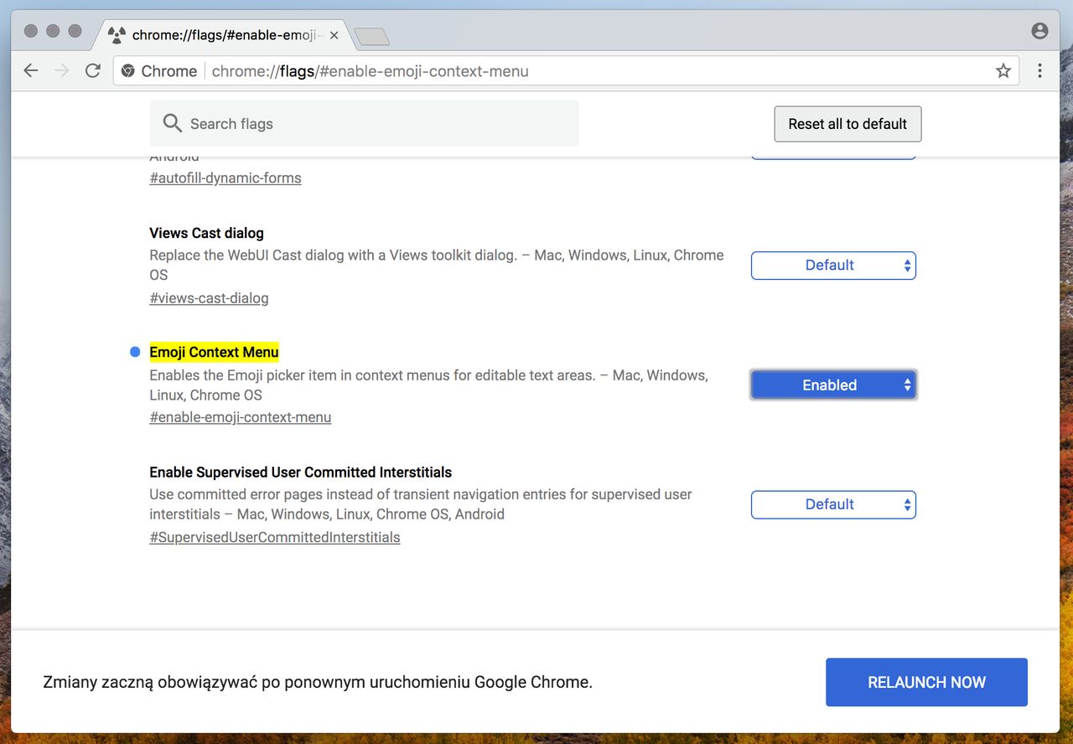Click RELAUNCH NOW button
The width and height of the screenshot is (1073, 744).
pos(926,682)
